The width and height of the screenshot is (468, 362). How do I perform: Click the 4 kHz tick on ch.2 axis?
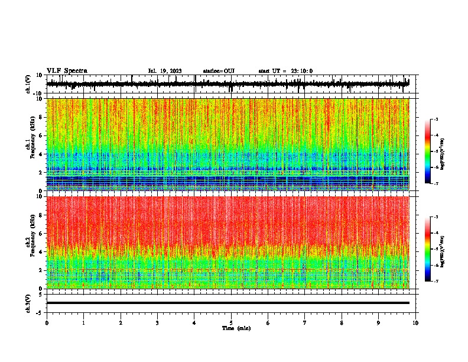click(x=41, y=252)
